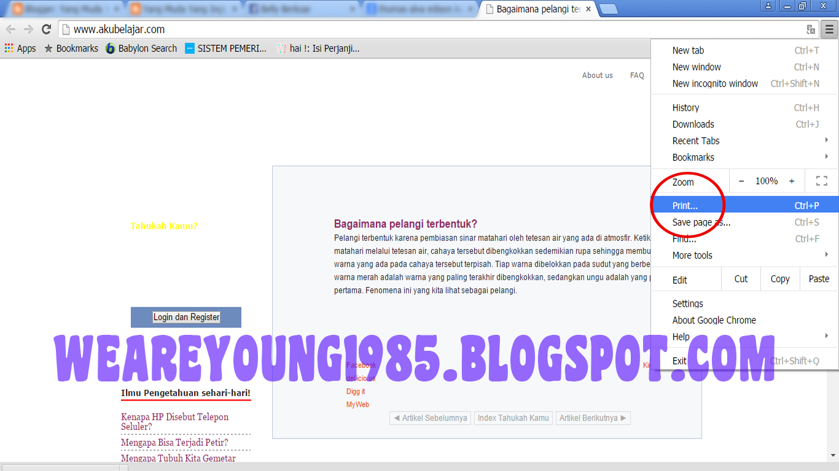Expand the Bookmarks submenu
Image resolution: width=839 pixels, height=471 pixels.
tap(744, 157)
